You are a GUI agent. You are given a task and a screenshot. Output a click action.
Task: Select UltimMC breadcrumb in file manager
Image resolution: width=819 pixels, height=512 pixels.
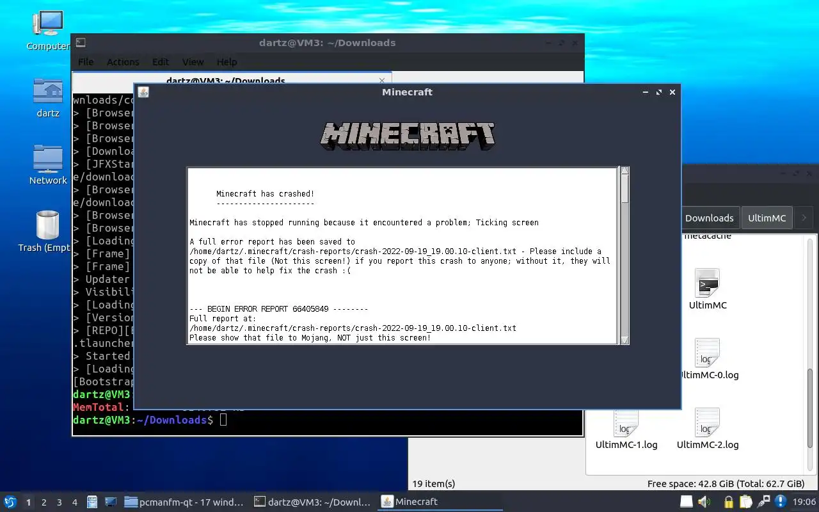(767, 218)
